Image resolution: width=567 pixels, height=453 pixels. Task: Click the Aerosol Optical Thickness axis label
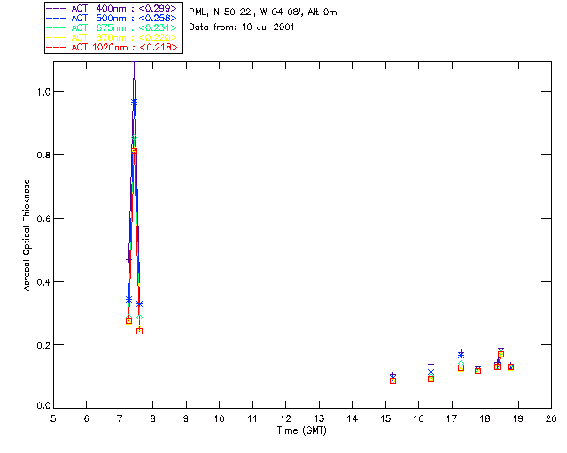point(27,235)
